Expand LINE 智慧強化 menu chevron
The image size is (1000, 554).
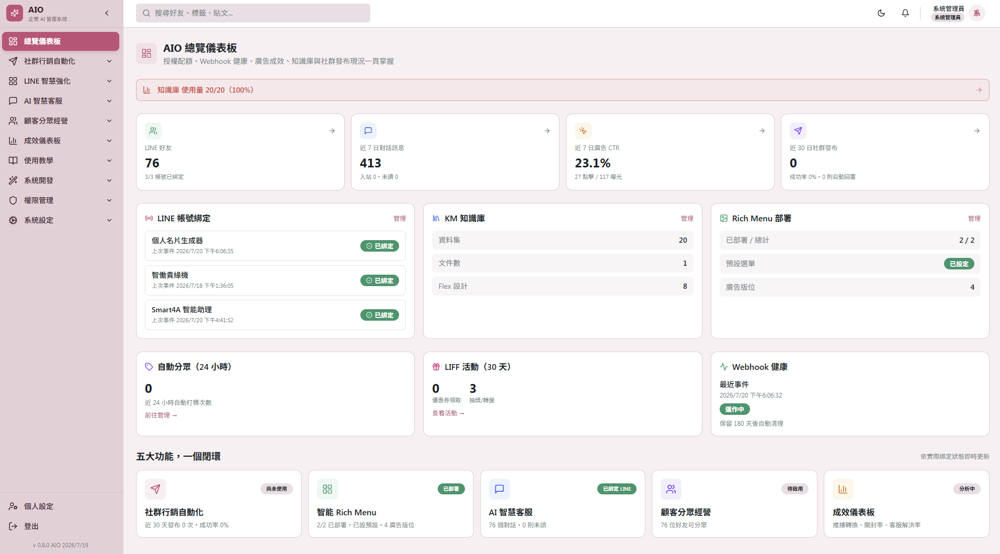[109, 81]
